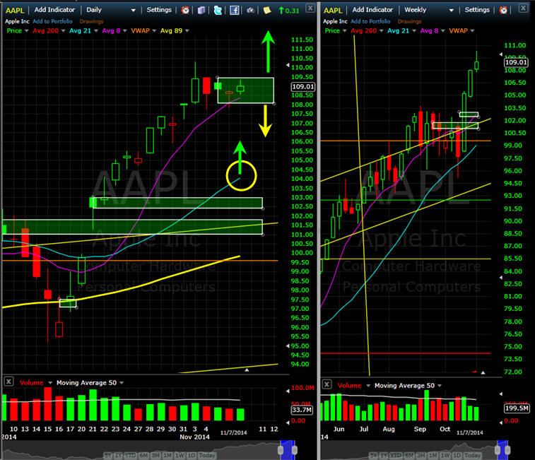
Task: Remove Volume pane in Daily chart
Action: (x=8, y=382)
